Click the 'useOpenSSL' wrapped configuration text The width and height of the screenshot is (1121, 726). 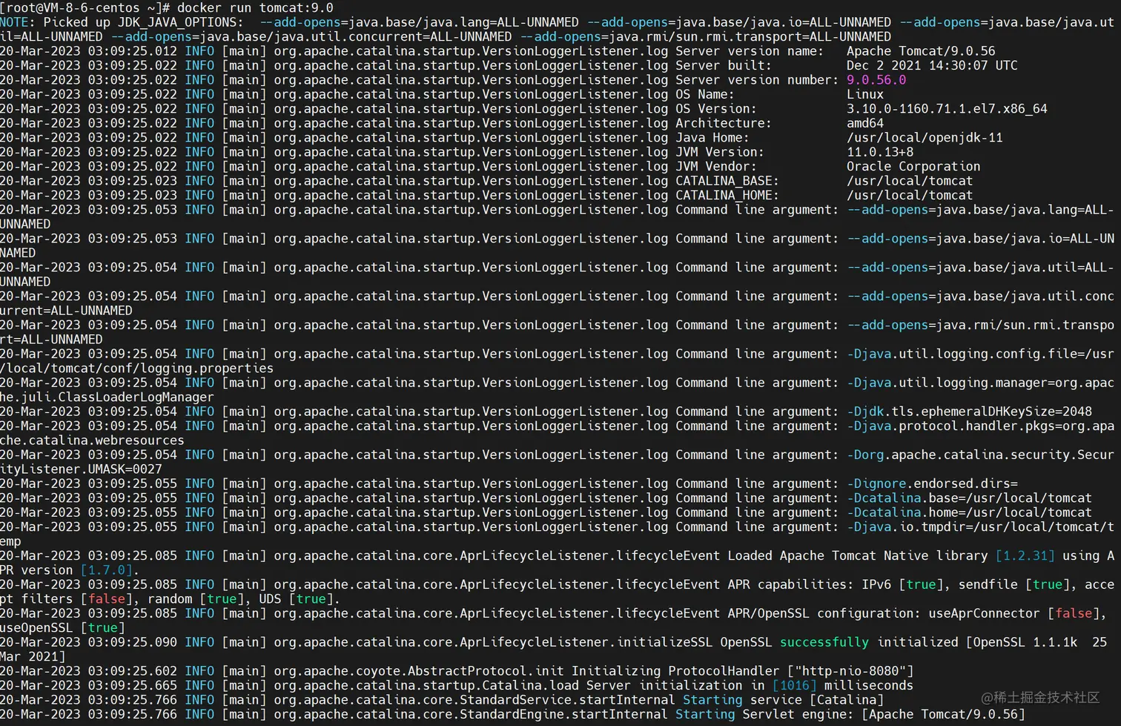coord(37,628)
